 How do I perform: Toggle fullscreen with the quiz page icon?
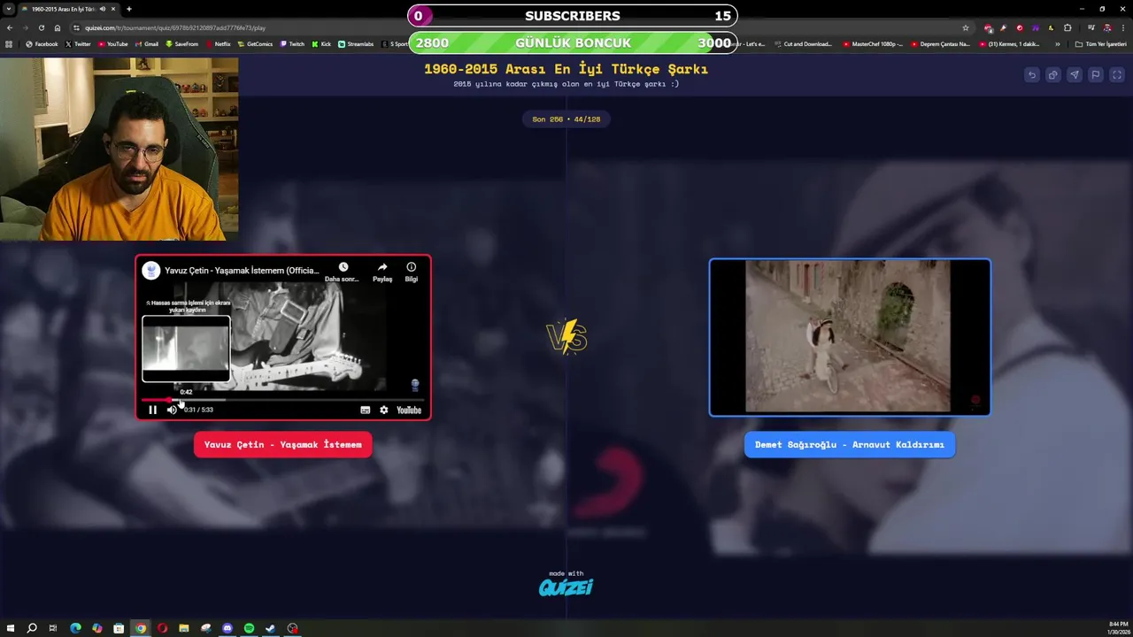[1117, 75]
